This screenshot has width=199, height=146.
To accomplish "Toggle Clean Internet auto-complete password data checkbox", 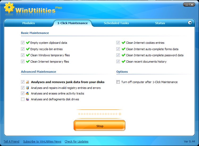I will [118, 55].
